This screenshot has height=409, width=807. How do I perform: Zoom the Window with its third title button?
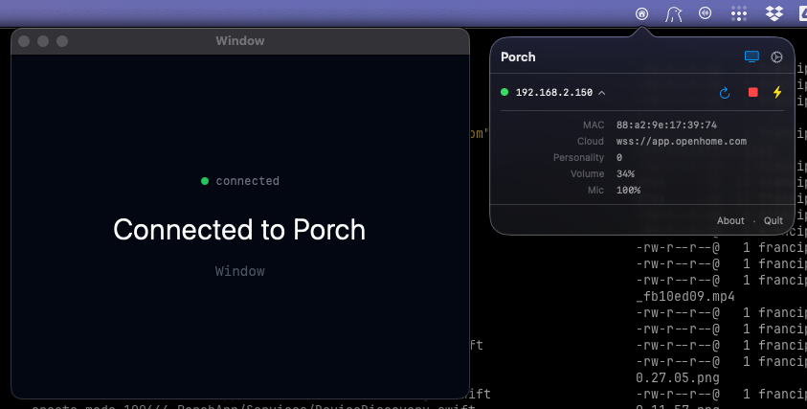pos(62,41)
